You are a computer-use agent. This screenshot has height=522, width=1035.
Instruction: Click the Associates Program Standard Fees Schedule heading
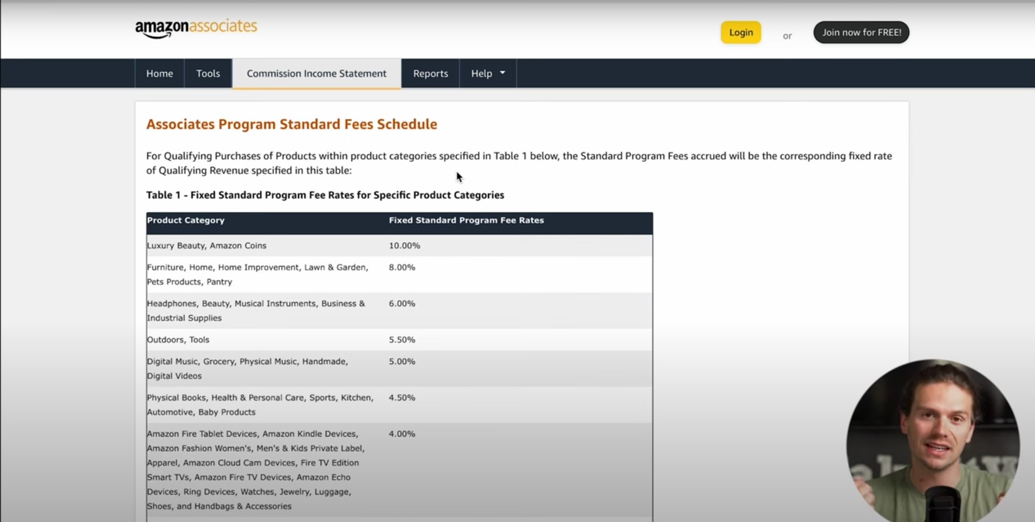[292, 124]
